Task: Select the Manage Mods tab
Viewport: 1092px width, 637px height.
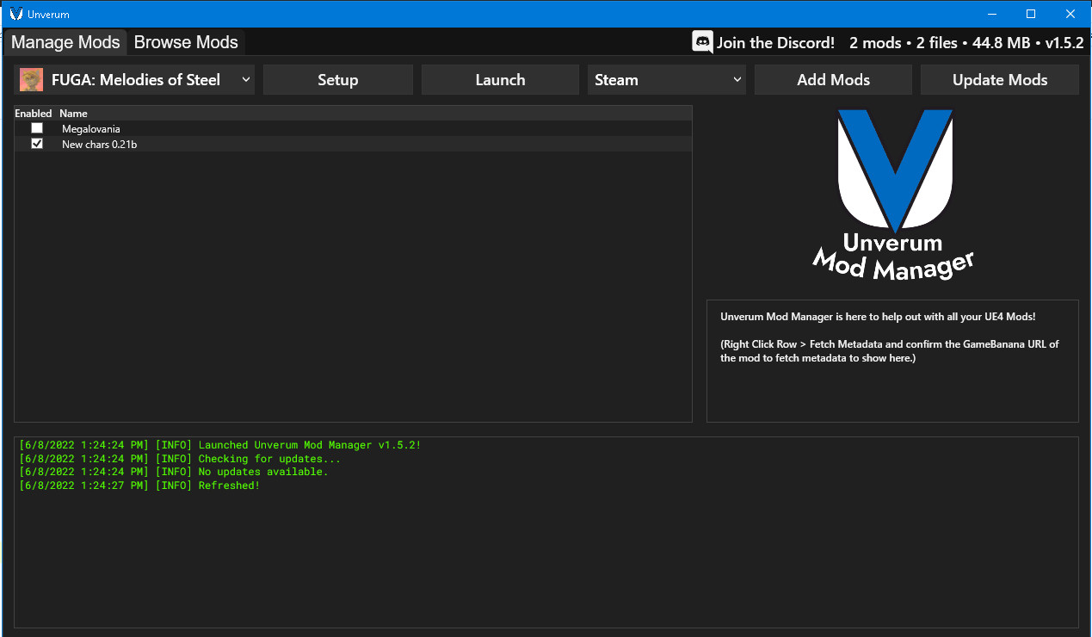Action: (65, 42)
